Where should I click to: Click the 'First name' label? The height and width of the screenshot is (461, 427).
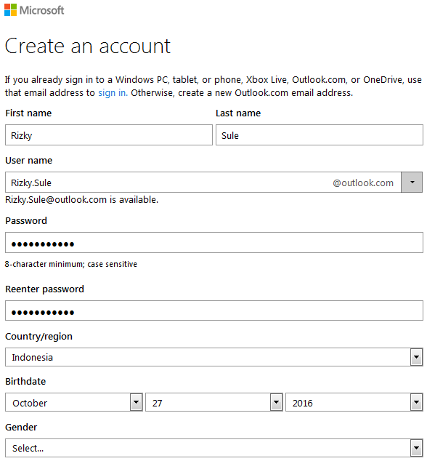coord(28,113)
